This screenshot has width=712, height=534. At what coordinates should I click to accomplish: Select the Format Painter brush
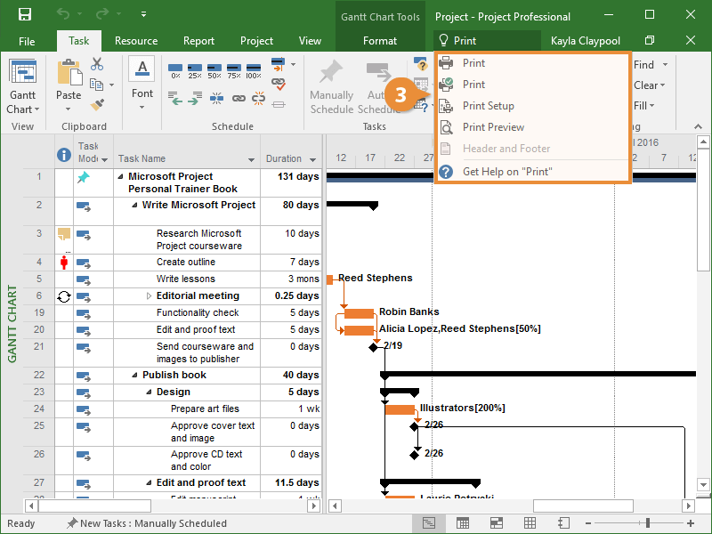97,104
